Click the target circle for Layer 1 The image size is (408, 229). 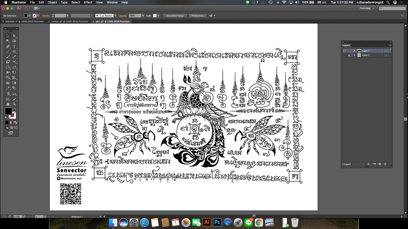385,55
